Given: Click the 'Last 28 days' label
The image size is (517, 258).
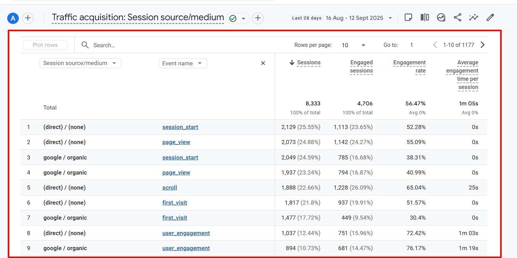Looking at the screenshot, I should 307,18.
